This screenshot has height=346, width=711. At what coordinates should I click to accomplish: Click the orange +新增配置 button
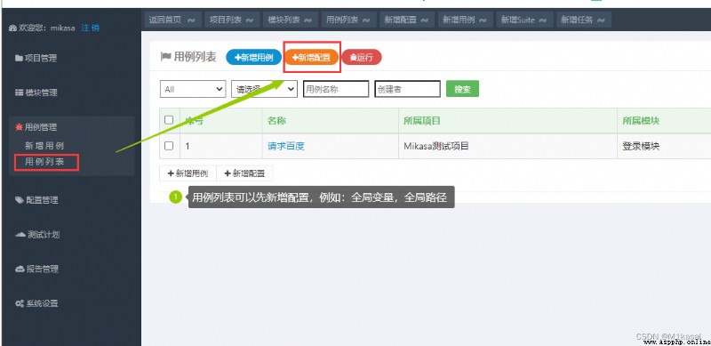point(312,57)
